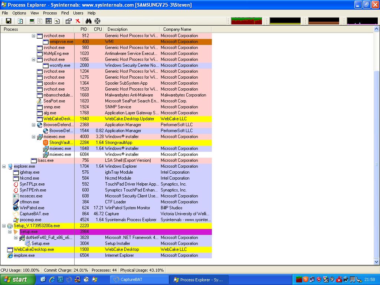
Task: Open the File menu
Action: point(5,13)
